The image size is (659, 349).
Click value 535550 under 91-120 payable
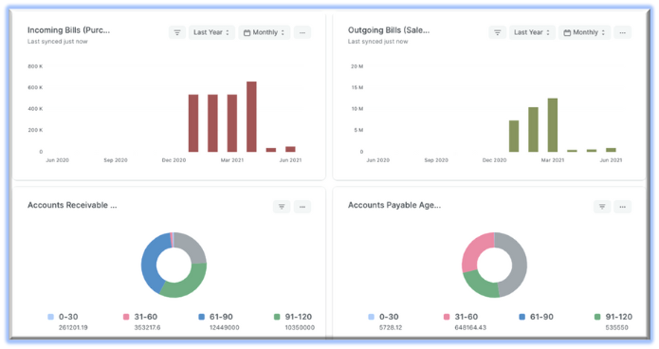pos(616,327)
